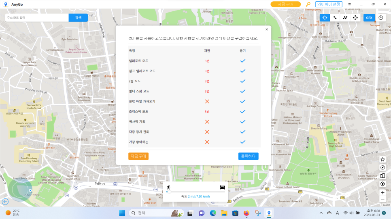Expand hidden system tray icons chevron
The height and width of the screenshot is (219, 391).
[321, 213]
